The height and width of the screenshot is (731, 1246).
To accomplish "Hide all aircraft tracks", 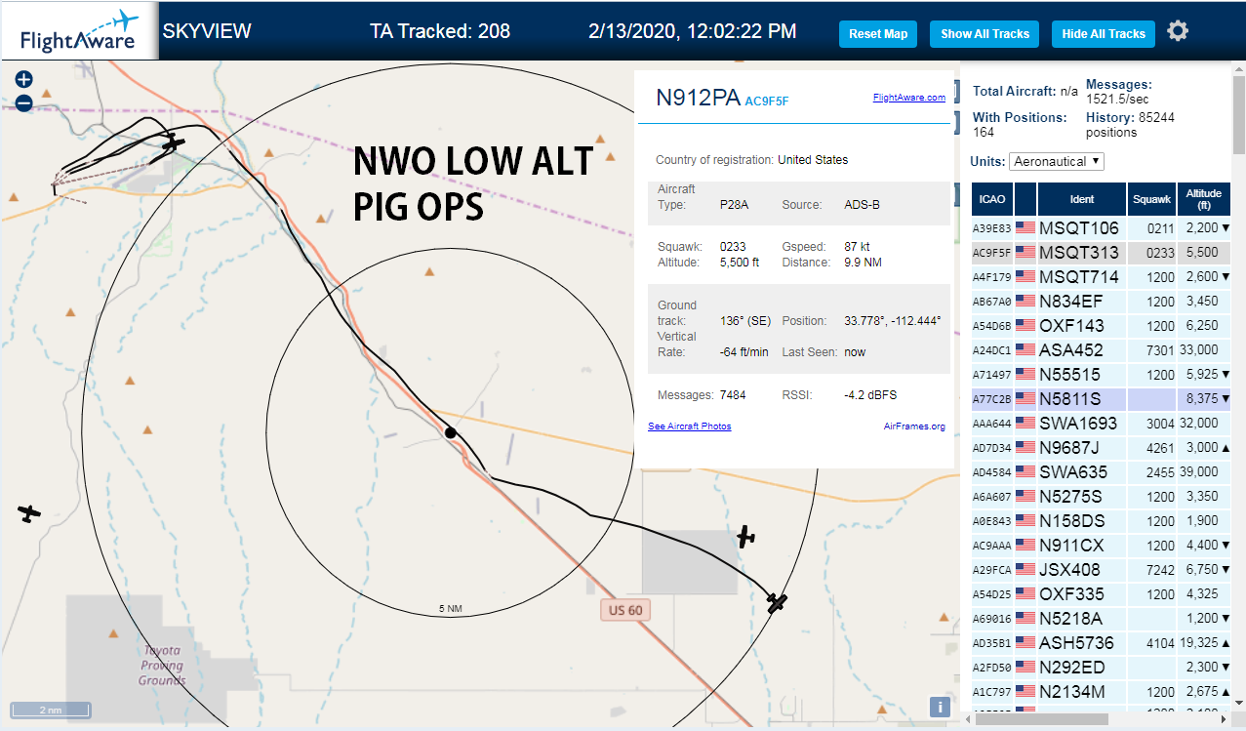I will click(1104, 33).
